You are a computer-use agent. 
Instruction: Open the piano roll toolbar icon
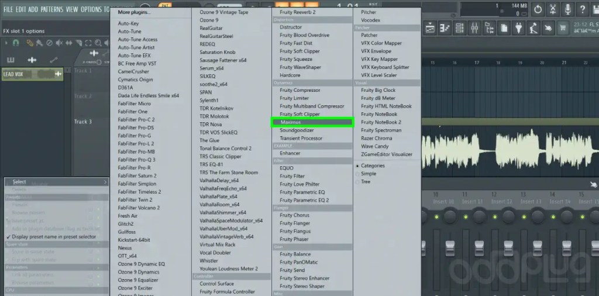tap(445, 28)
